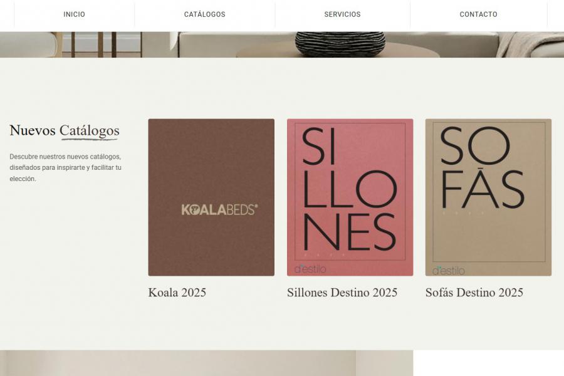The image size is (564, 376).
Task: Click the Koala 2025 title link
Action: point(177,293)
